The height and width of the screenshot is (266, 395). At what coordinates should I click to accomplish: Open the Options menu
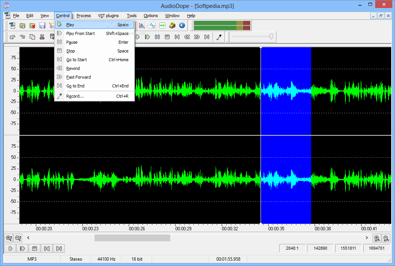tap(150, 16)
